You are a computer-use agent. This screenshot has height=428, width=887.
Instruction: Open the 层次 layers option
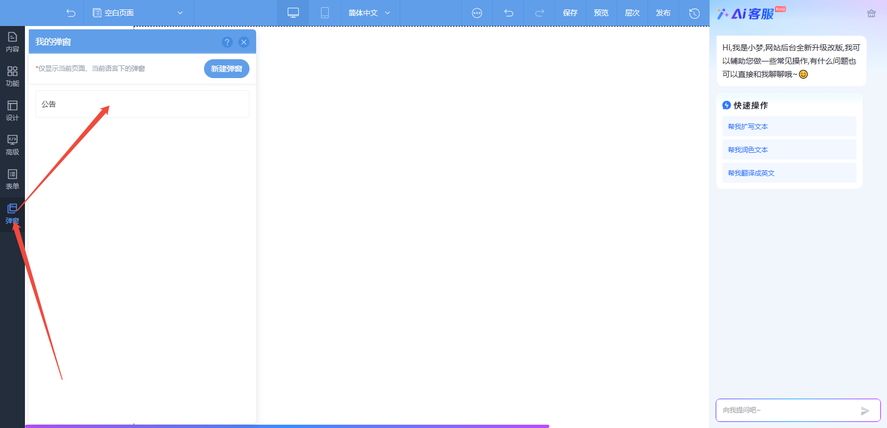(632, 13)
